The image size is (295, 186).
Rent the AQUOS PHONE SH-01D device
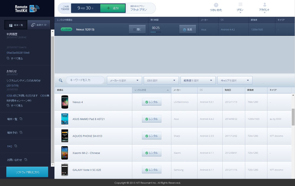152,136
